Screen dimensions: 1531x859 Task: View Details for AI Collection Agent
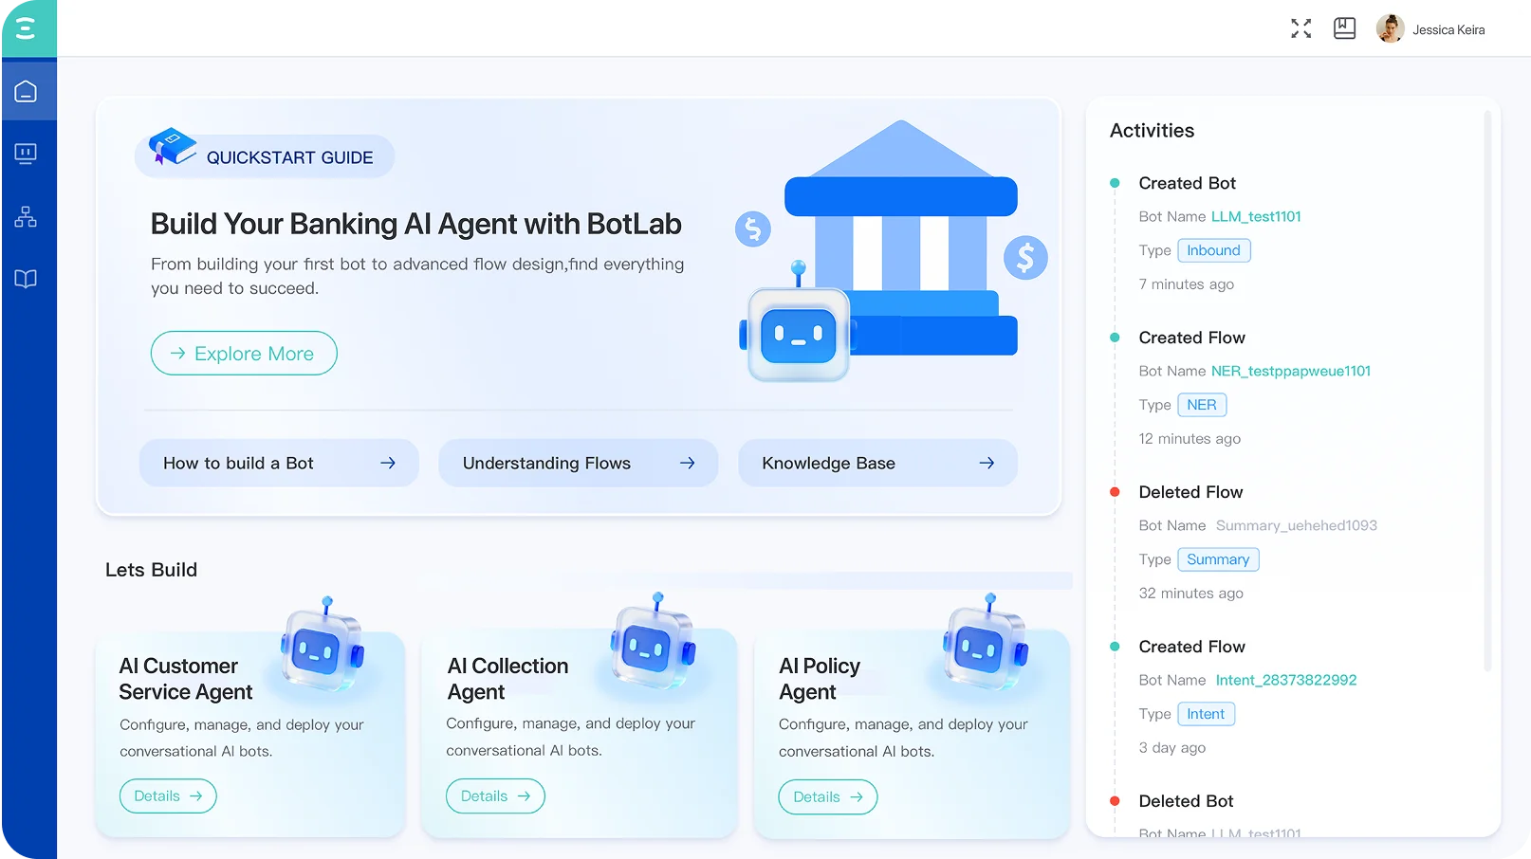point(495,796)
